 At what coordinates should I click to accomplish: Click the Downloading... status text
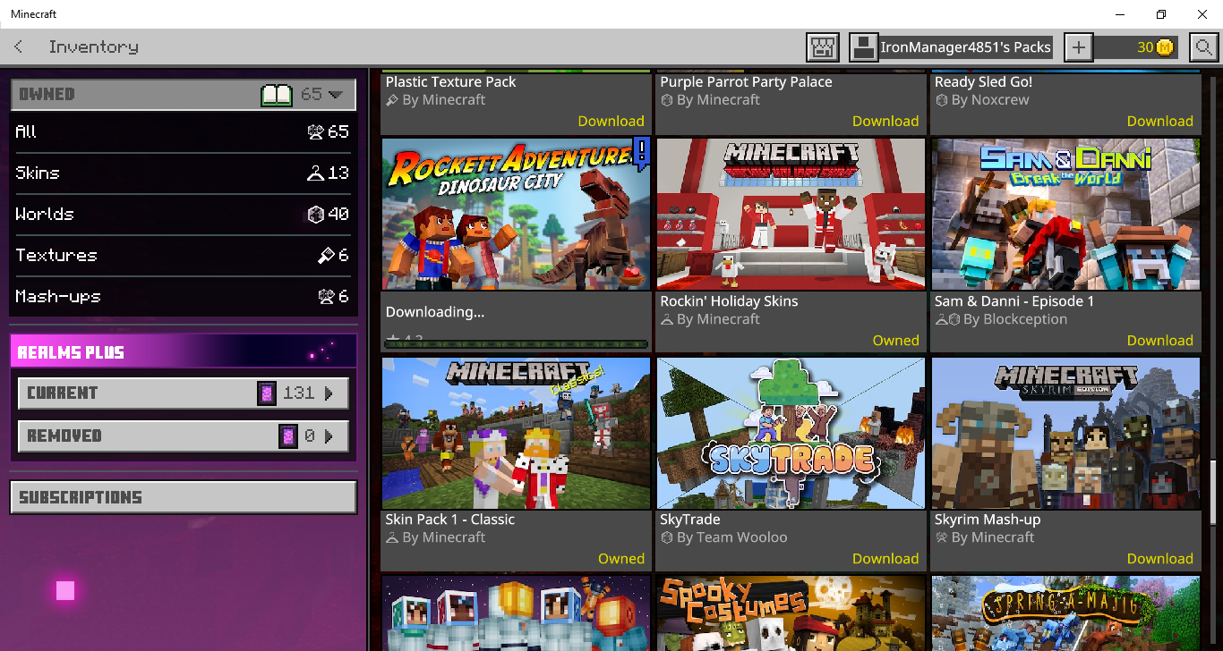pos(435,312)
